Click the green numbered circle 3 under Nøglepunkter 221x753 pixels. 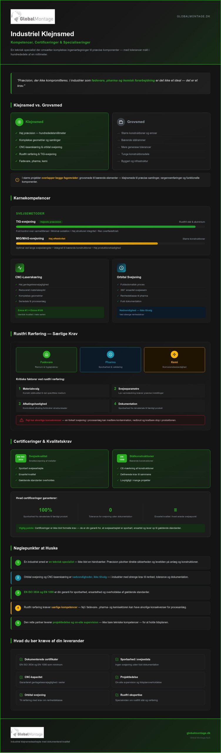click(18, 593)
